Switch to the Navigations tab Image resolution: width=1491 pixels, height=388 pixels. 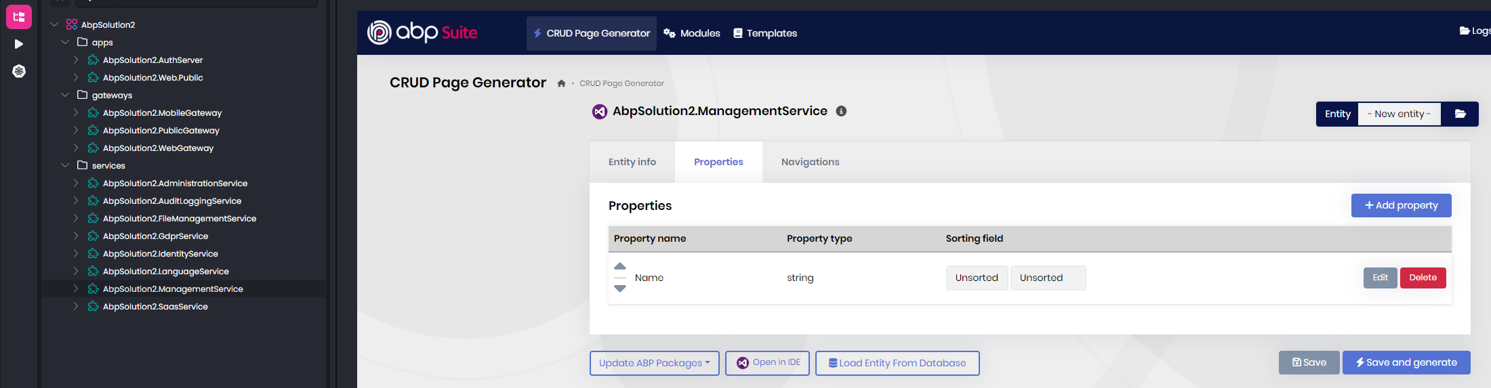[x=810, y=162]
